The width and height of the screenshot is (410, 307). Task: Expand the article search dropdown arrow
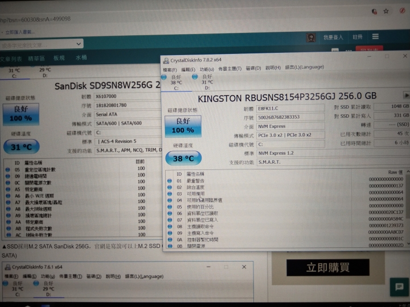pos(79,44)
